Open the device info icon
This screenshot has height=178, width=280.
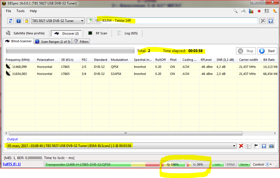tap(18, 21)
